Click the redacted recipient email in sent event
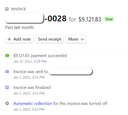The width and height of the screenshot is (128, 115). click(x=70, y=71)
